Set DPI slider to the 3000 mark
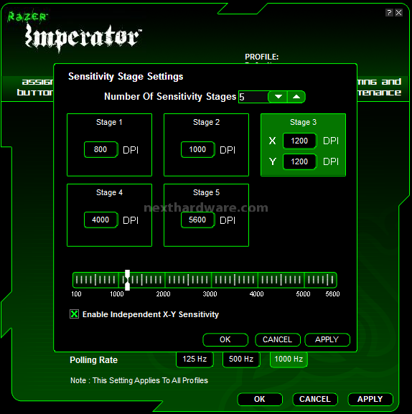The image size is (412, 414). point(211,280)
